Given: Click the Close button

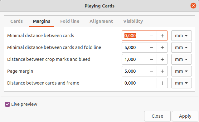Looking at the screenshot, I should pyautogui.click(x=157, y=116).
